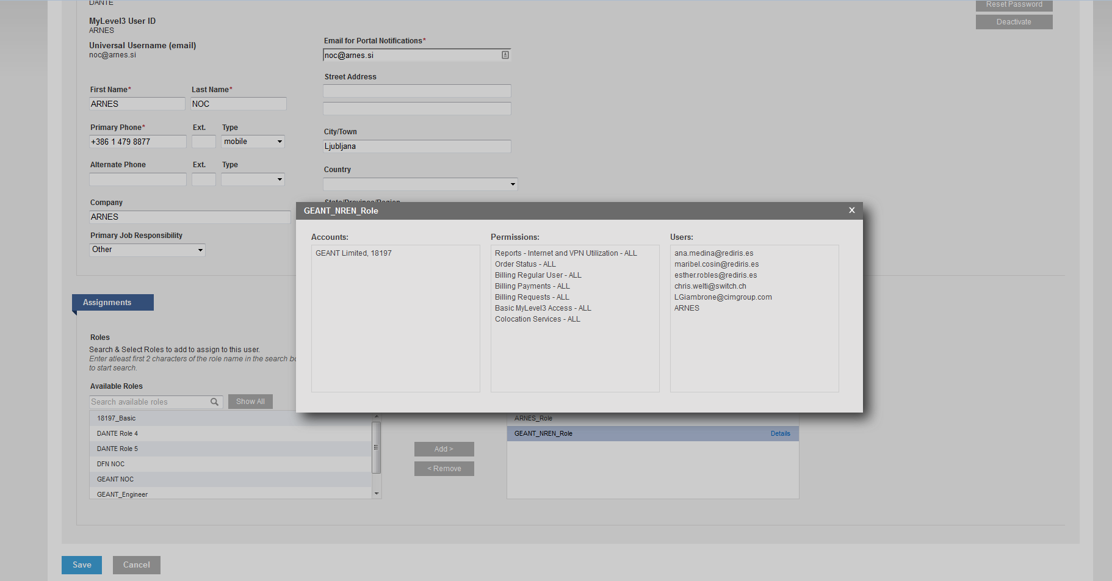1112x581 pixels.
Task: Click the search magnifier icon in Available Roles
Action: pos(214,402)
